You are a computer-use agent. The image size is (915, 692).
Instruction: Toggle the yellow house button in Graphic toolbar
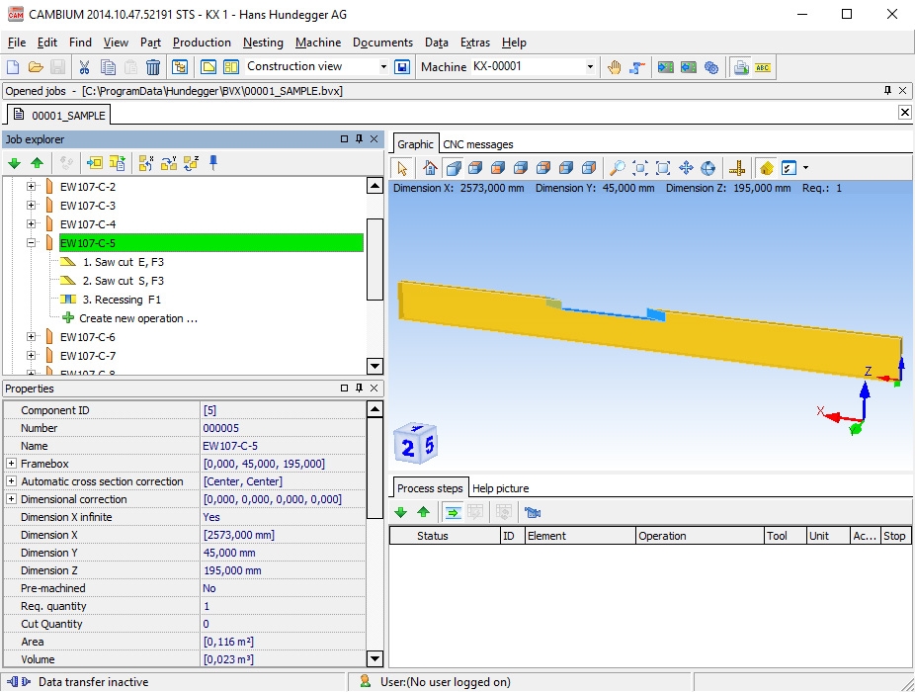click(766, 168)
